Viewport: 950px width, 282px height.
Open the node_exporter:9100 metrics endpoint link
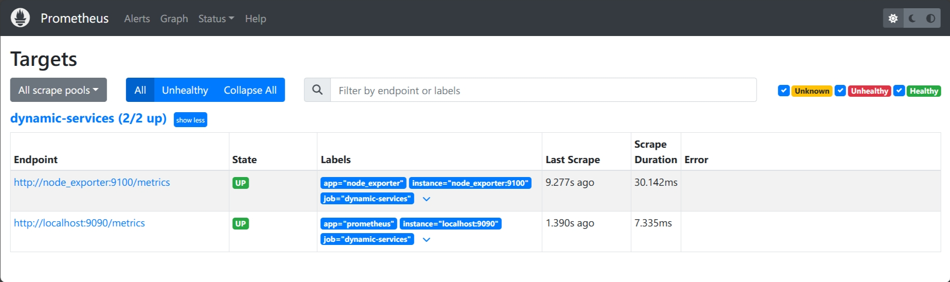click(x=92, y=182)
